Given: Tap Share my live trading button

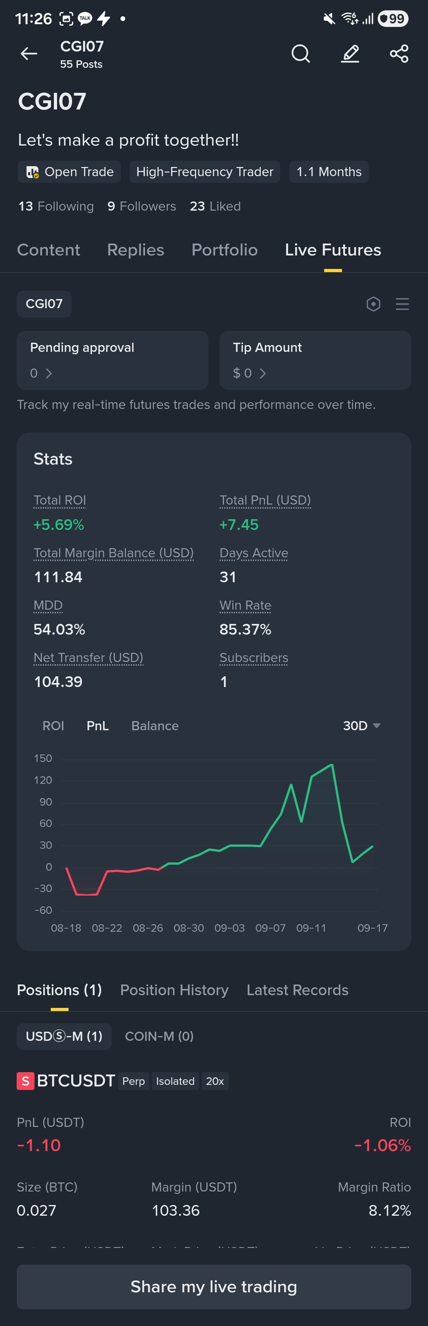Looking at the screenshot, I should click(214, 1286).
